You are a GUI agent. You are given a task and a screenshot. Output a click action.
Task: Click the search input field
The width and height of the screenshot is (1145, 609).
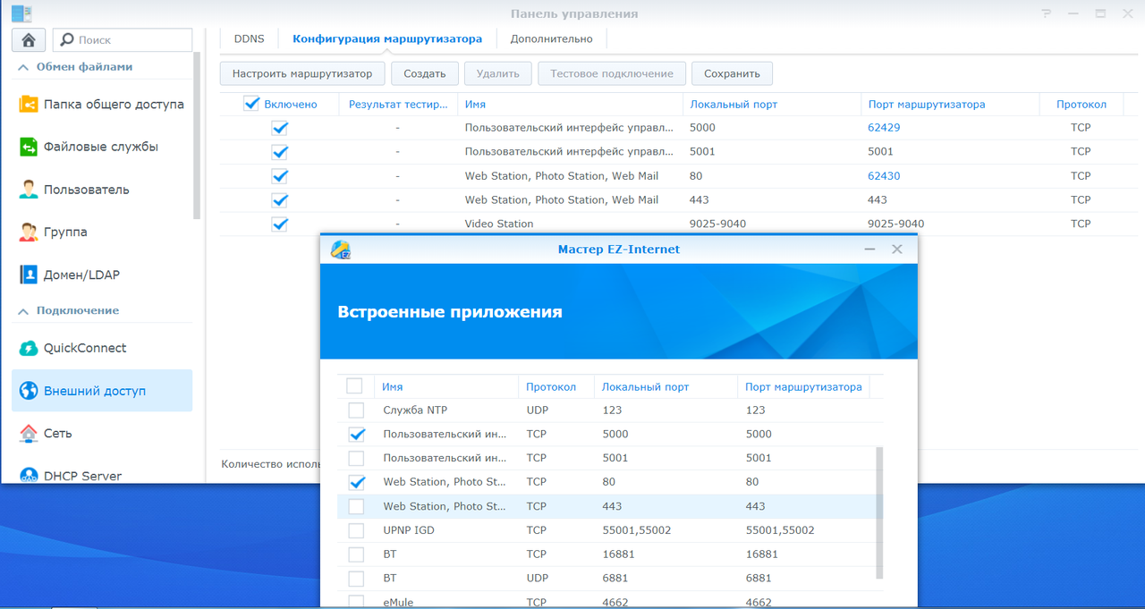pyautogui.click(x=123, y=40)
